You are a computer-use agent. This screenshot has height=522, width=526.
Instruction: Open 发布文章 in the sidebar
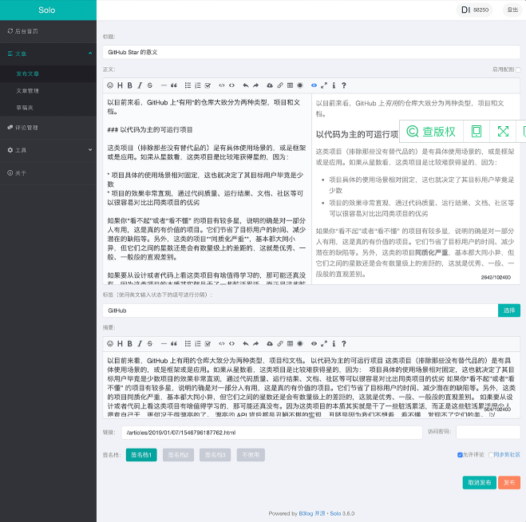click(x=48, y=73)
